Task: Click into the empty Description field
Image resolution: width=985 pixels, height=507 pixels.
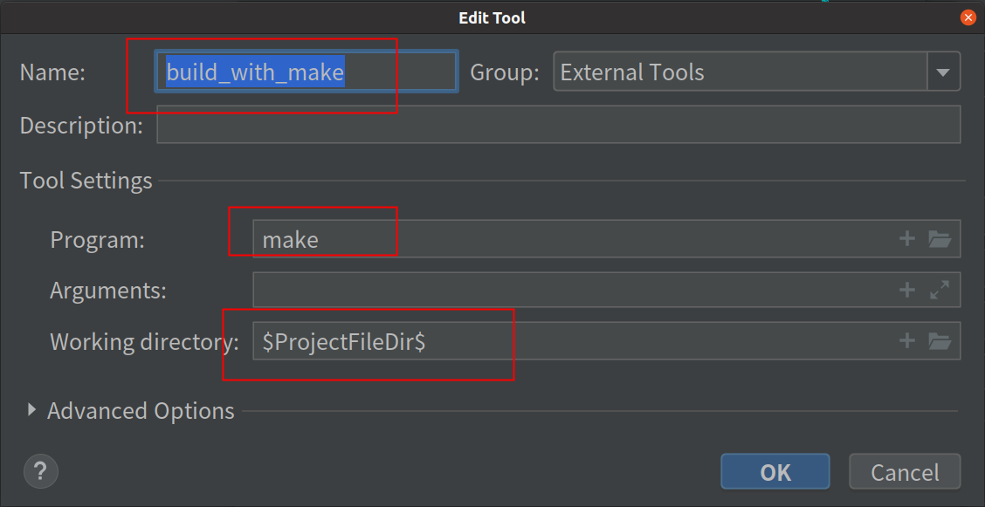Action: coord(559,124)
